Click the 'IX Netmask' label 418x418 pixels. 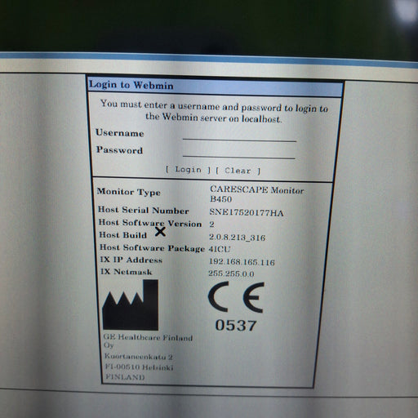[126, 272]
